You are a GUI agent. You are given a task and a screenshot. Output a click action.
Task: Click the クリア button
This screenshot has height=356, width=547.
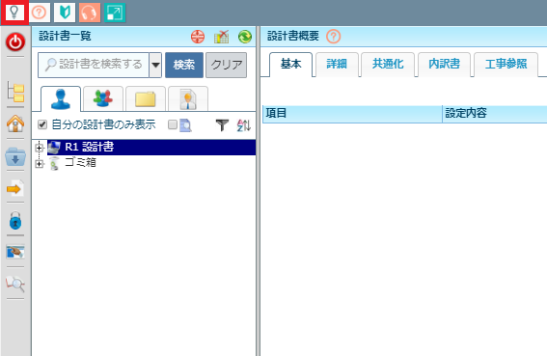(x=227, y=65)
